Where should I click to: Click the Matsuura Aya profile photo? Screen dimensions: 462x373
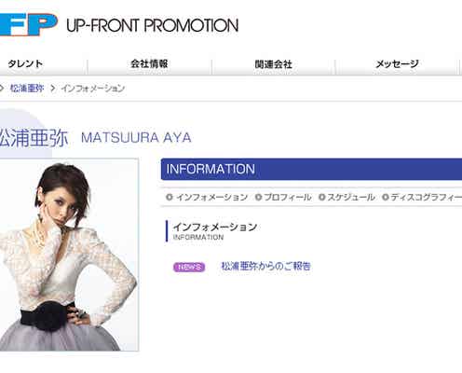coord(69,255)
